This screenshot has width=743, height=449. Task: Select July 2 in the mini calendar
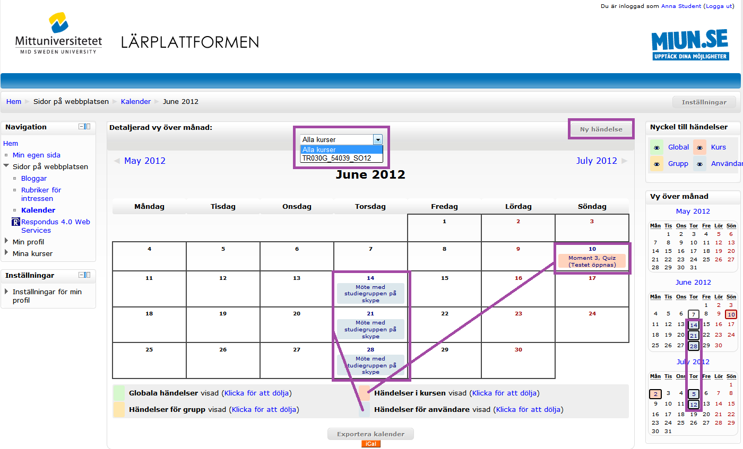(x=655, y=394)
